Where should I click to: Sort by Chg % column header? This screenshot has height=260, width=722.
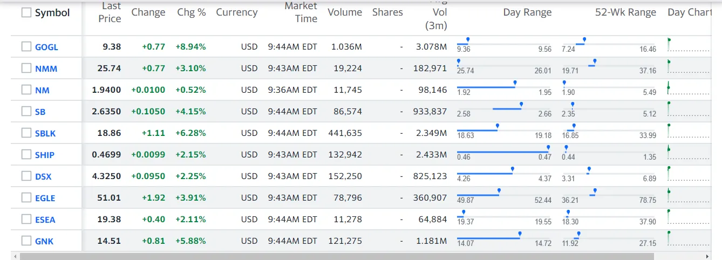[192, 12]
